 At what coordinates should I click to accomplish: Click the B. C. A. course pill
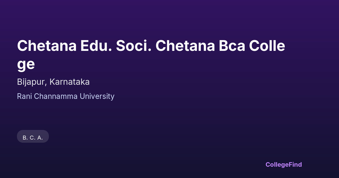[33, 136]
